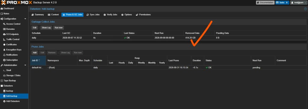Click the prune jobs Show Log button

(65, 53)
